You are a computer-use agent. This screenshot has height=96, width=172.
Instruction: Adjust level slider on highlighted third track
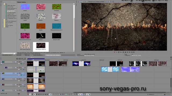[x=19, y=75]
